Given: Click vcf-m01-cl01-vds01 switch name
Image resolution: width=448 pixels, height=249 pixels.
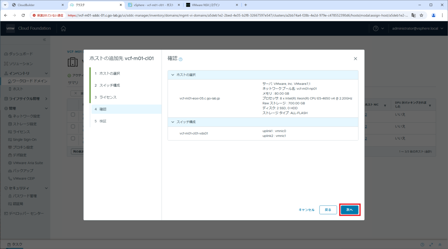Looking at the screenshot, I should (194, 133).
